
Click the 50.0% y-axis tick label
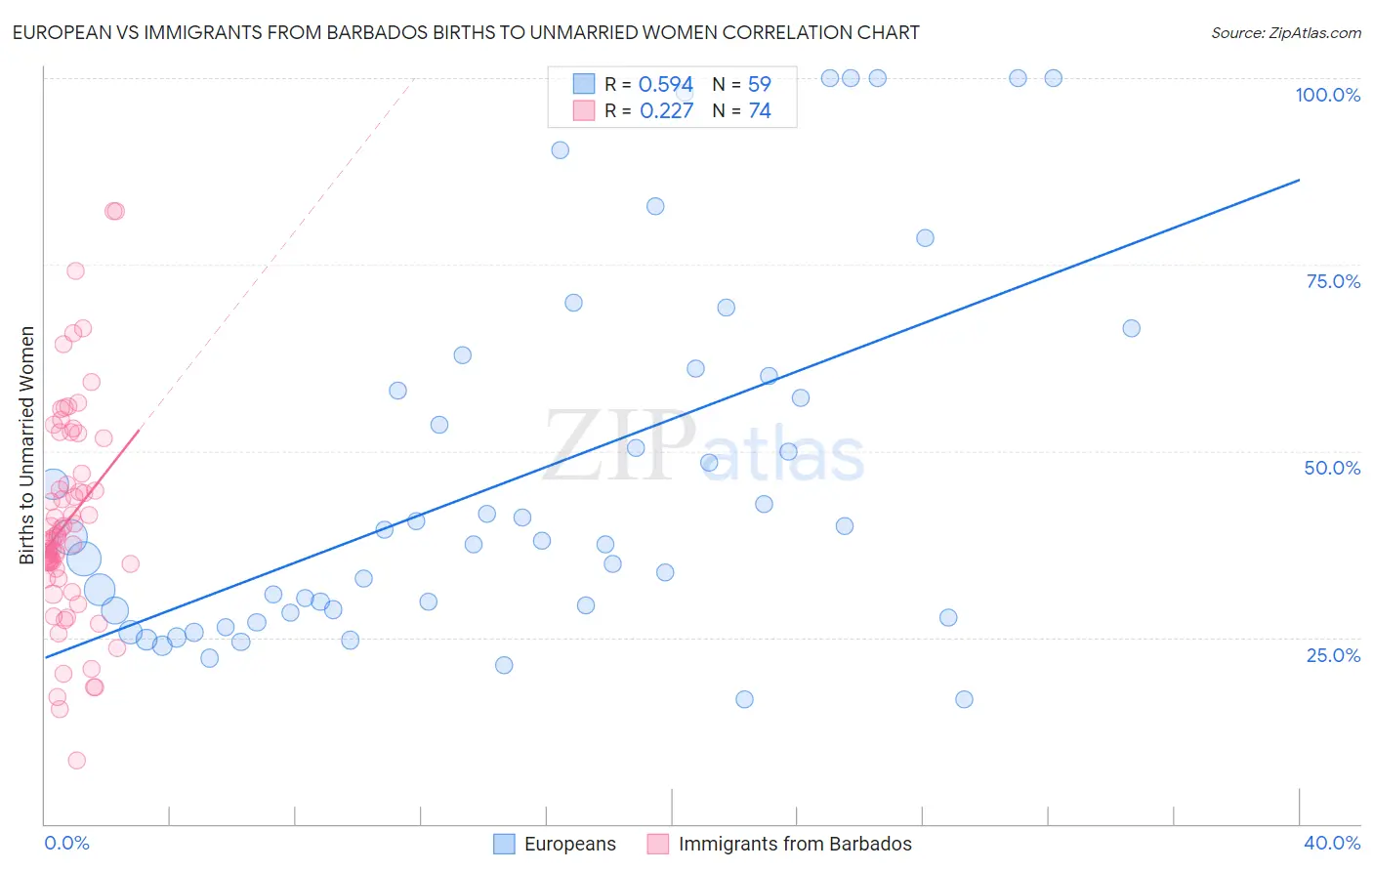coord(1332,468)
